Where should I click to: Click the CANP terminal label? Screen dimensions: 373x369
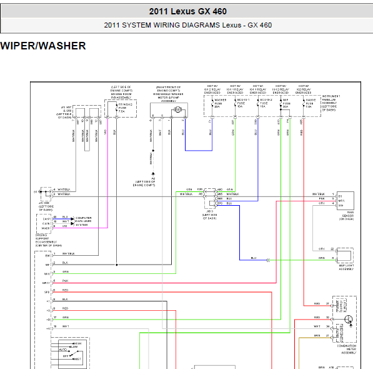46,219
